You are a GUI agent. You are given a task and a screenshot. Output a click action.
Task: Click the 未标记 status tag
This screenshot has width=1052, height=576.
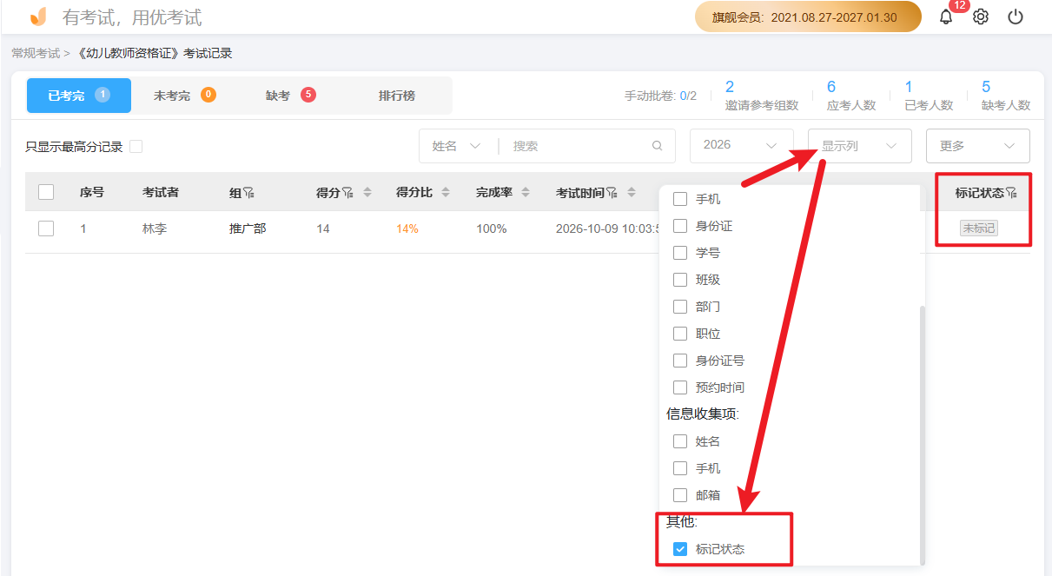point(979,228)
